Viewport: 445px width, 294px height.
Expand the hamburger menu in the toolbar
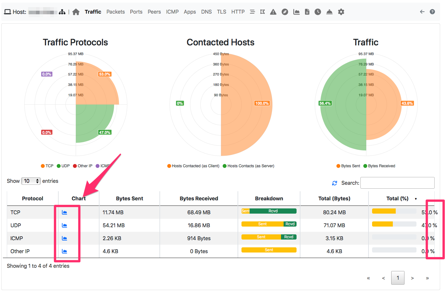[252, 12]
